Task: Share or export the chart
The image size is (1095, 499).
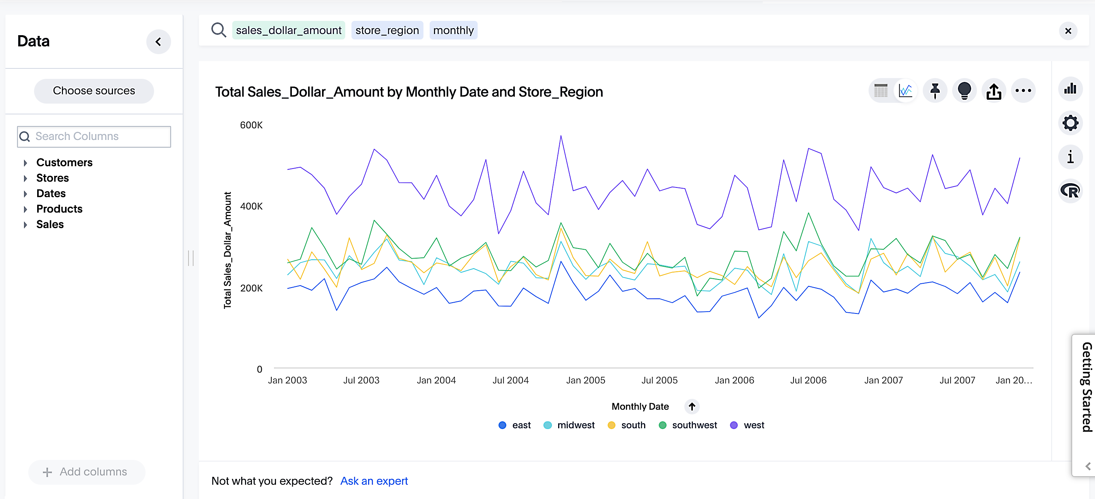Action: click(994, 90)
